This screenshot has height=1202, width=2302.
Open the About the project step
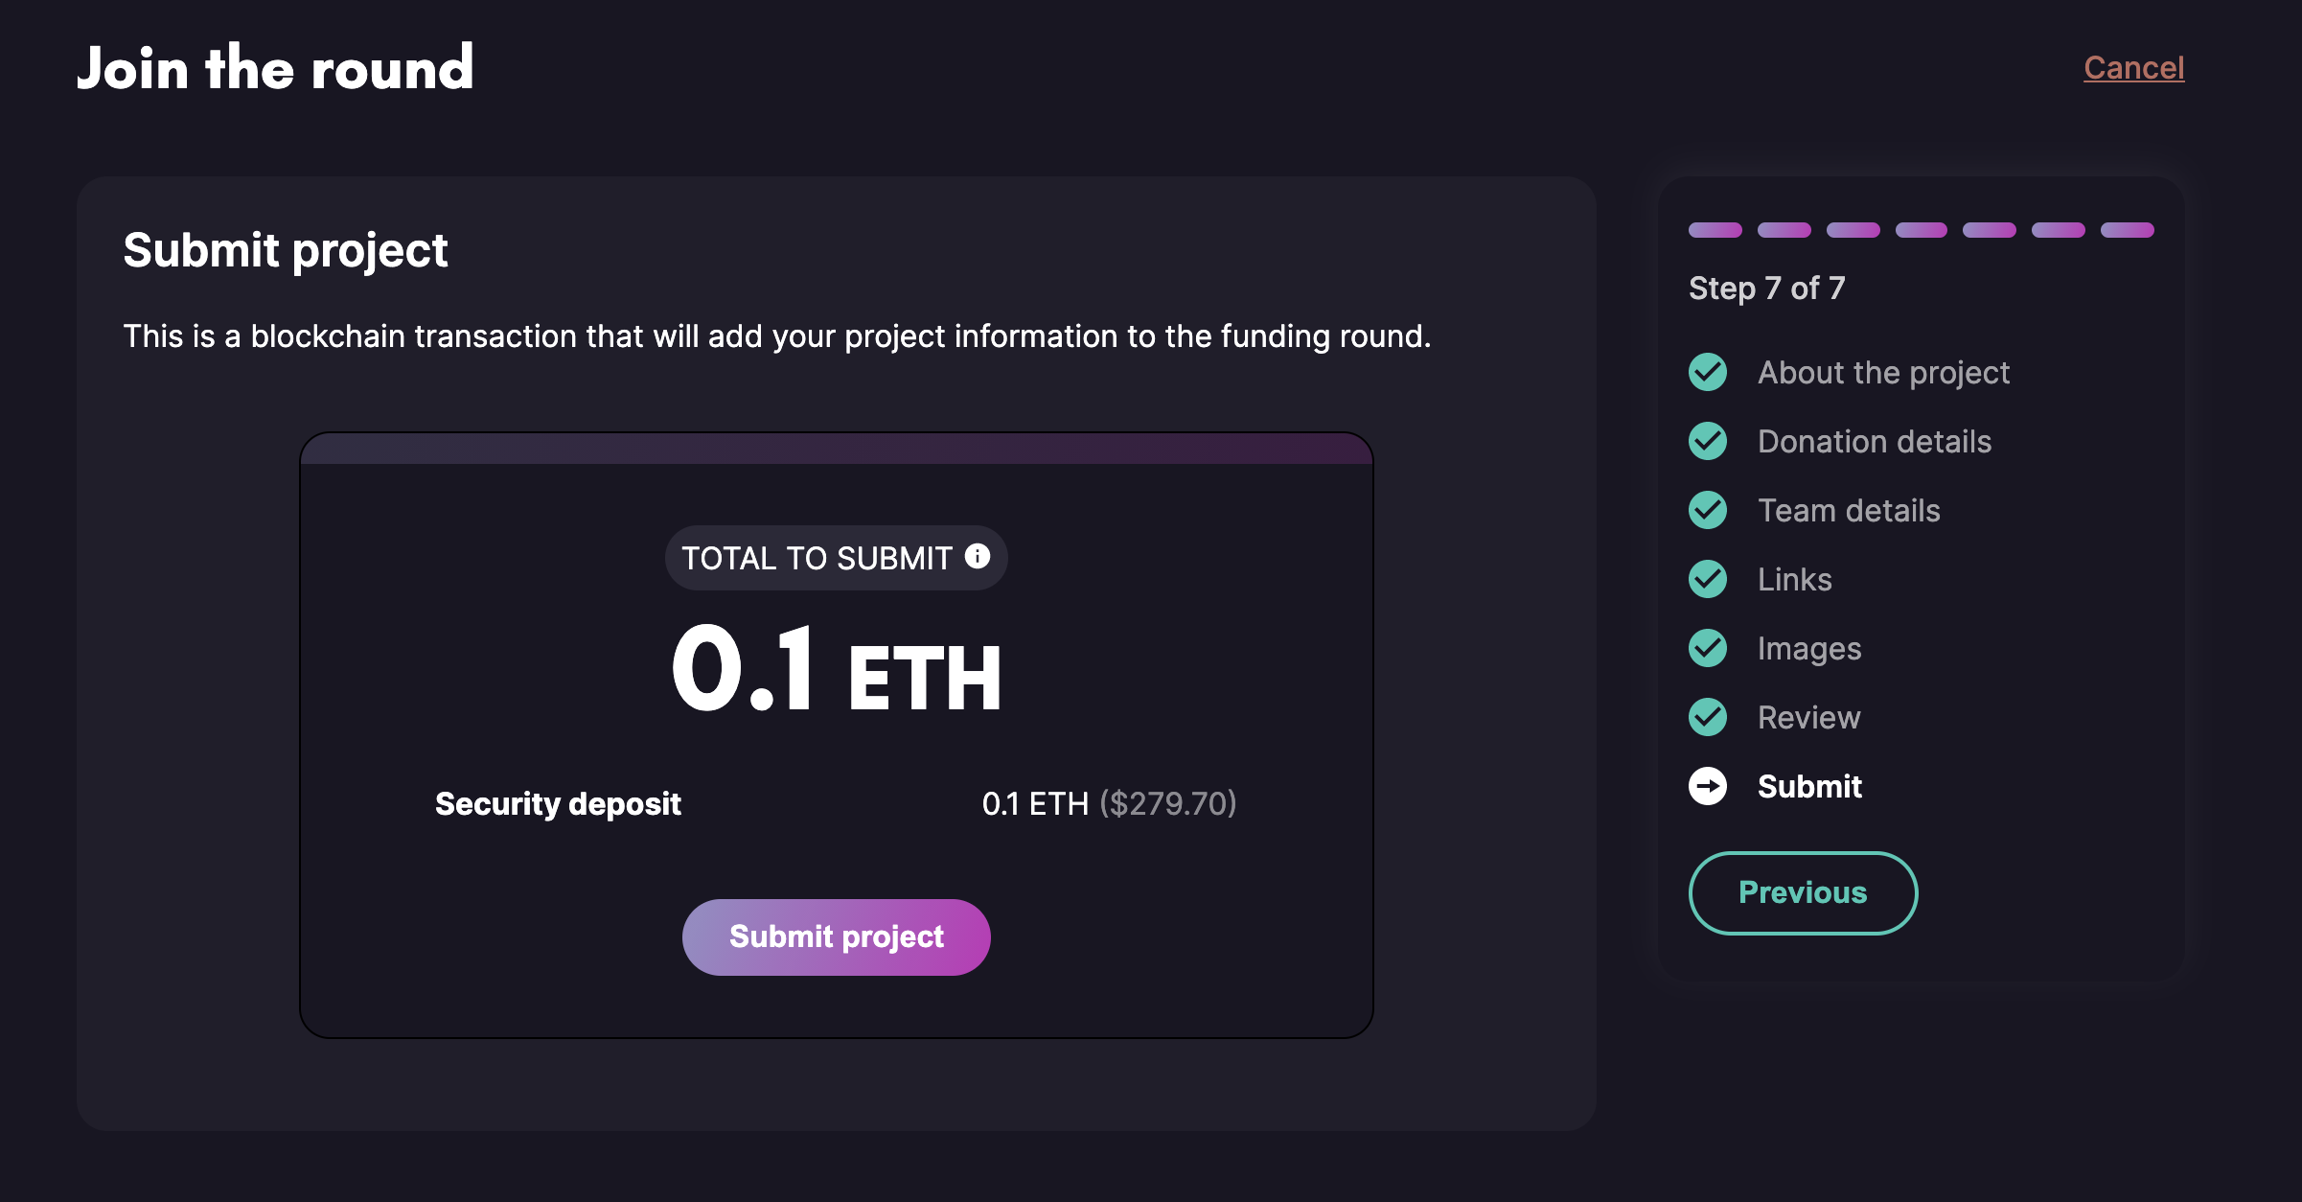pyautogui.click(x=1883, y=372)
